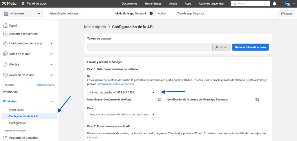Screen dimensions: 297x141
Task: Click Agregar producto link
Action: click(46, 85)
